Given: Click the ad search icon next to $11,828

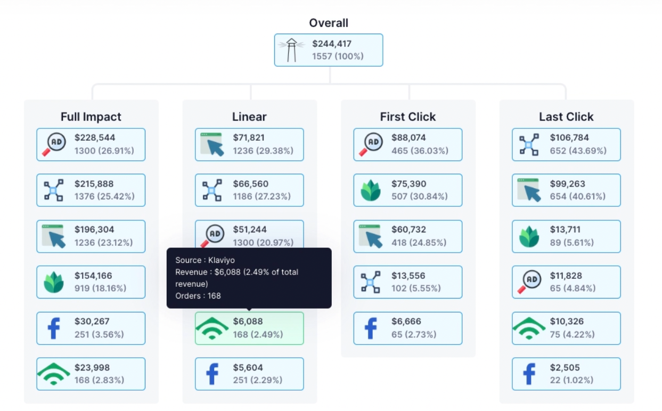Looking at the screenshot, I should click(x=529, y=282).
